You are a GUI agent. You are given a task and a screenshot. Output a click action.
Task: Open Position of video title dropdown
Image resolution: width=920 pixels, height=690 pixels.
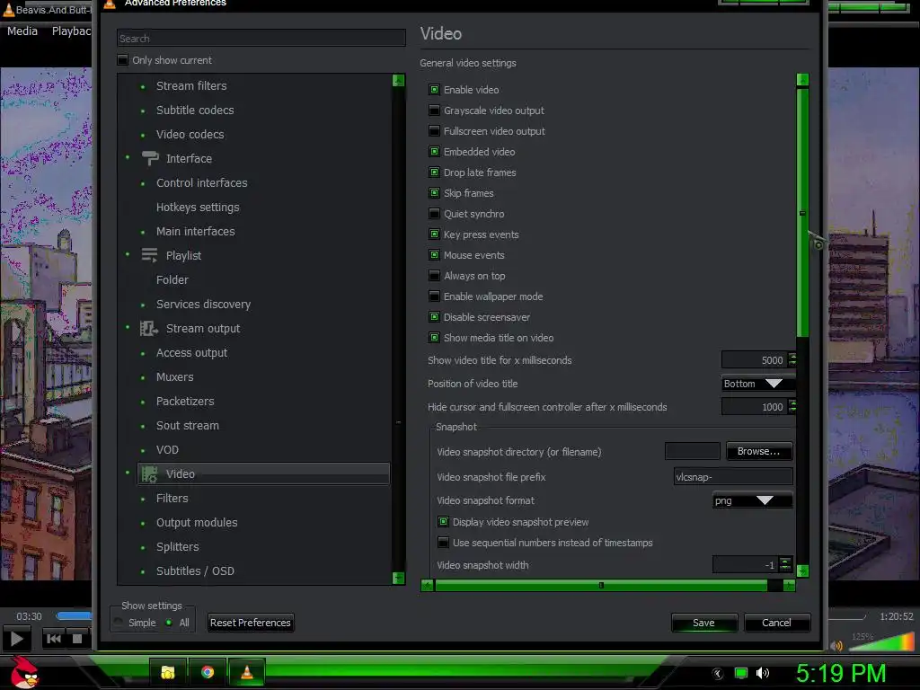pos(757,383)
